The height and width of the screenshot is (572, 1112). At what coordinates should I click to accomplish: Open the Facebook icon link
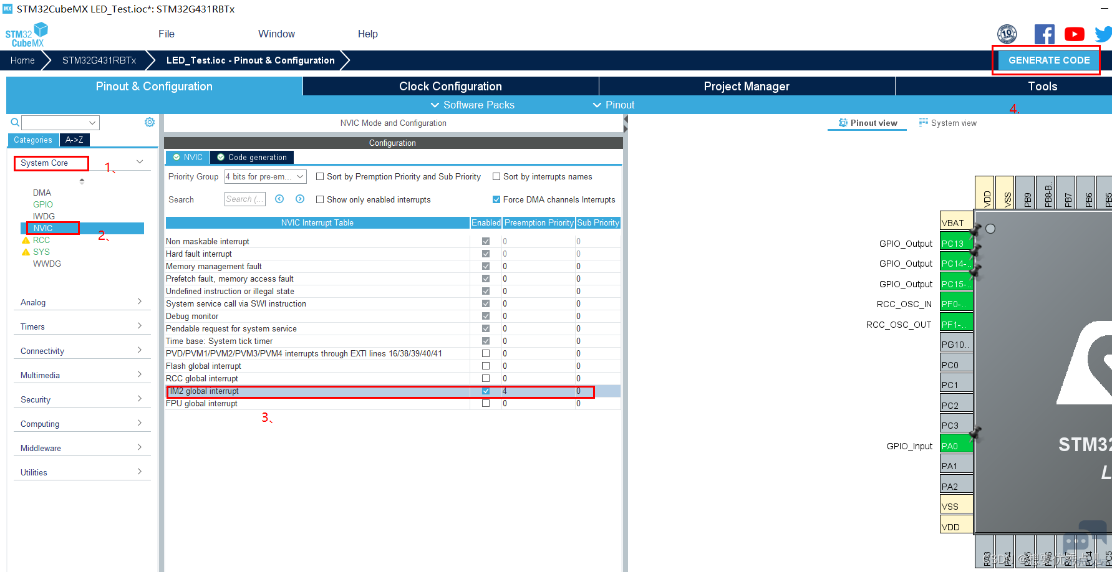pyautogui.click(x=1044, y=34)
